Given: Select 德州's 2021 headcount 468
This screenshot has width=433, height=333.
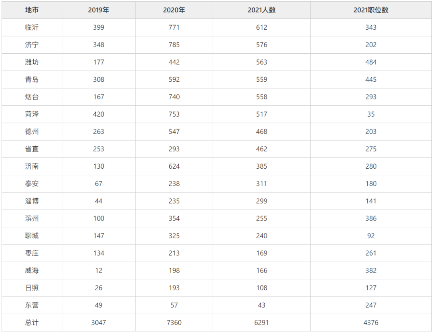Looking at the screenshot, I should [261, 132].
